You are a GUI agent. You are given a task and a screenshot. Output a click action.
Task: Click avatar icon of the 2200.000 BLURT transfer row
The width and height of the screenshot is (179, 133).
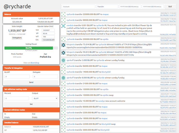point(63,113)
